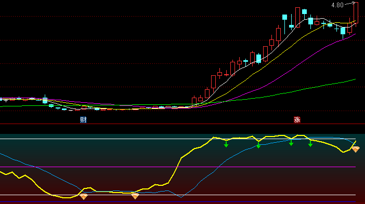Click the red 涨 marker icon
365x204 pixels.
[297, 120]
